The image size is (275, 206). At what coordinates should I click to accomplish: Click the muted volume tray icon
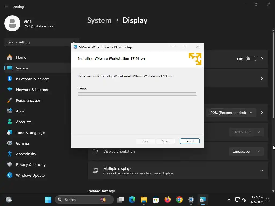(244, 200)
